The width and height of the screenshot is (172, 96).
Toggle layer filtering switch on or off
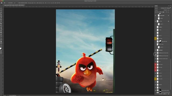click(x=170, y=8)
